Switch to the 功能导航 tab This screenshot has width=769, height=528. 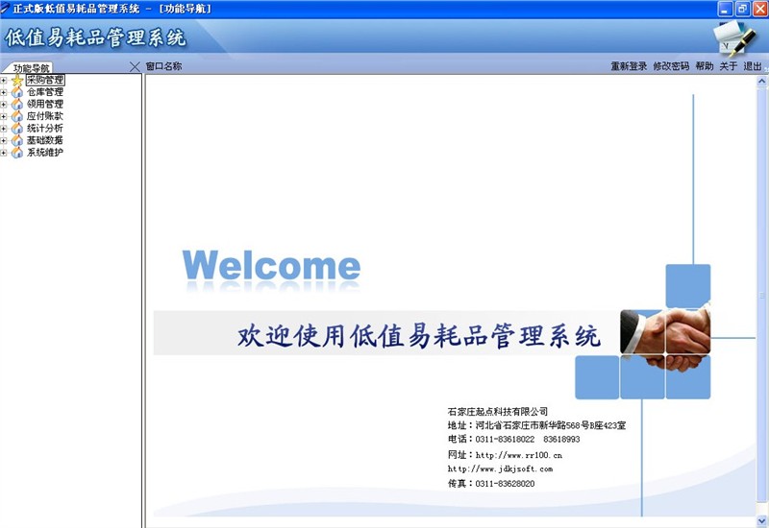32,68
